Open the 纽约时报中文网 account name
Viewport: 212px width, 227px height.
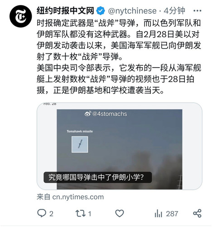tap(65, 11)
